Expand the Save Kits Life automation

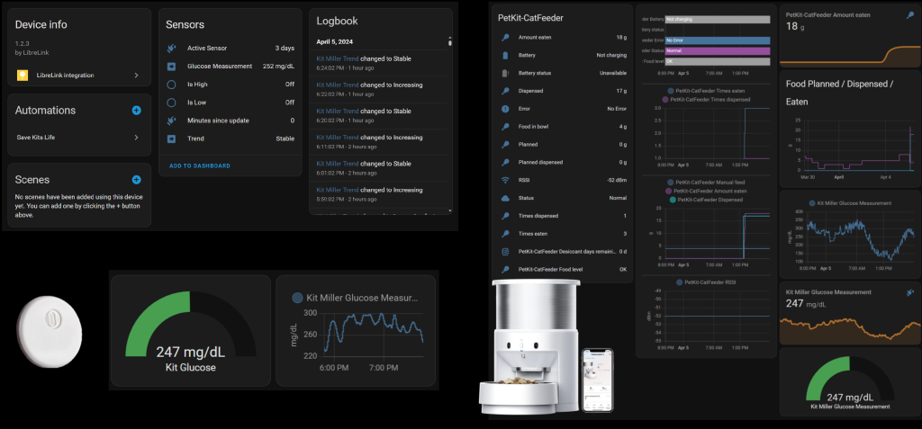click(x=136, y=138)
